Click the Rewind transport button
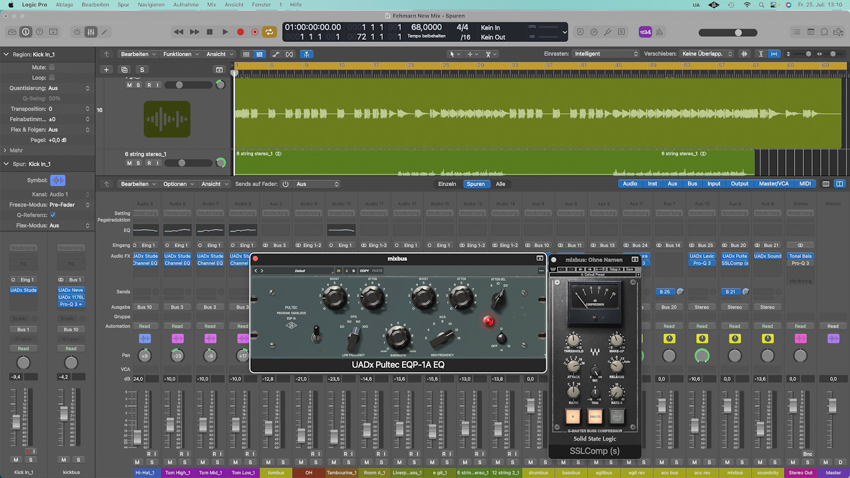 tap(179, 32)
